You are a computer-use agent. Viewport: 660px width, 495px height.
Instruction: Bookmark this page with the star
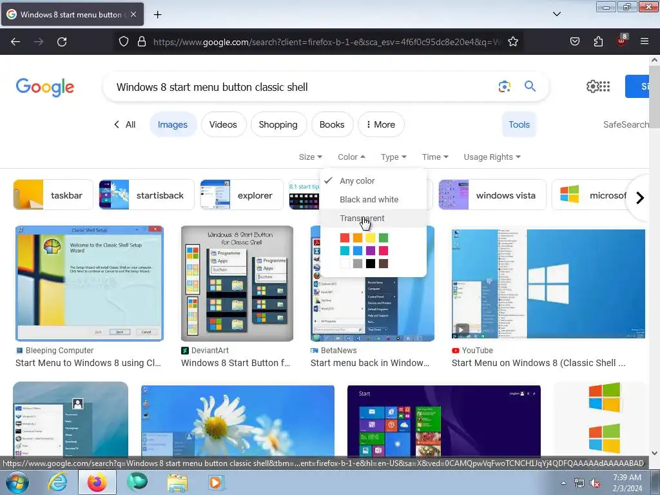click(x=512, y=41)
